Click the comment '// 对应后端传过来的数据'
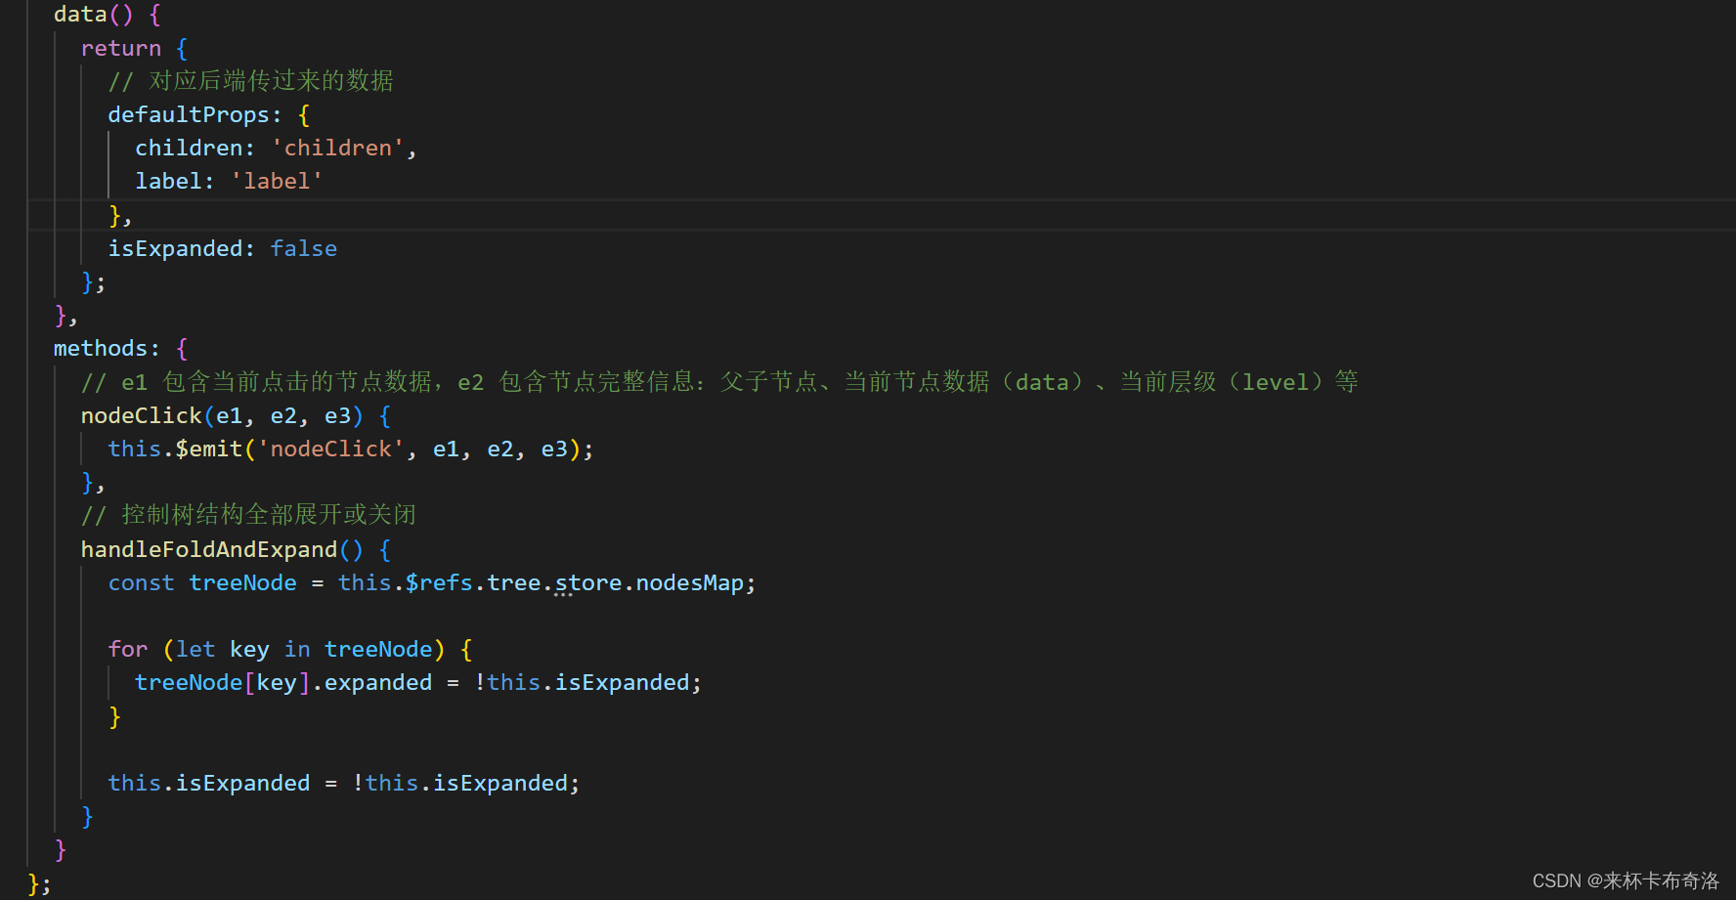The width and height of the screenshot is (1736, 900). 251,81
